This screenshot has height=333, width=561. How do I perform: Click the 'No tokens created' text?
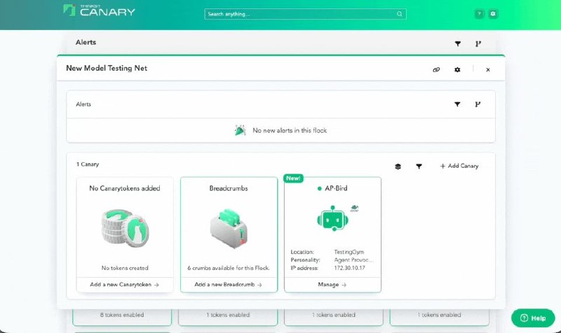pyautogui.click(x=125, y=268)
